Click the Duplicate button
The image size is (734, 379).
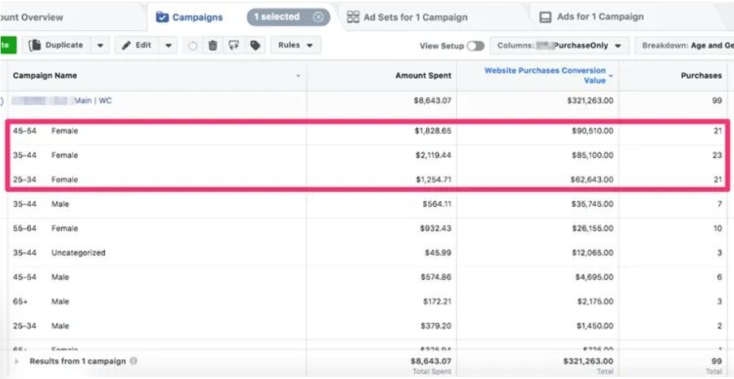tap(58, 46)
